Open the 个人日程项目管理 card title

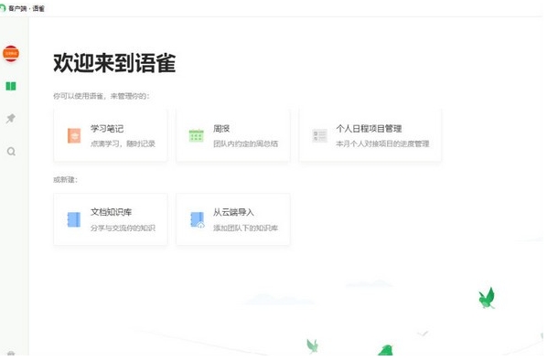(x=369, y=129)
